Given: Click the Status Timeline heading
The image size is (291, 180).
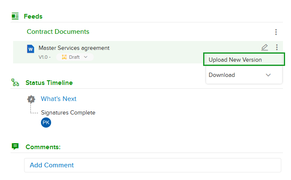Looking at the screenshot, I should [x=49, y=83].
